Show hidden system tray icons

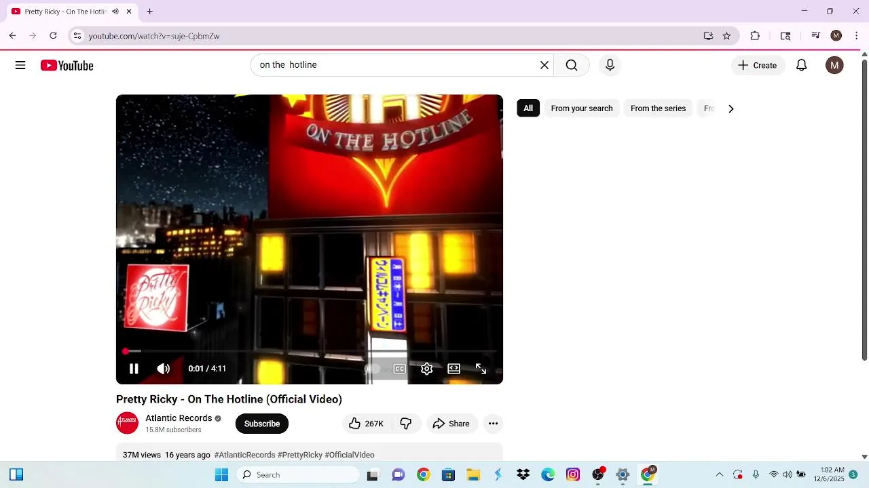click(720, 474)
